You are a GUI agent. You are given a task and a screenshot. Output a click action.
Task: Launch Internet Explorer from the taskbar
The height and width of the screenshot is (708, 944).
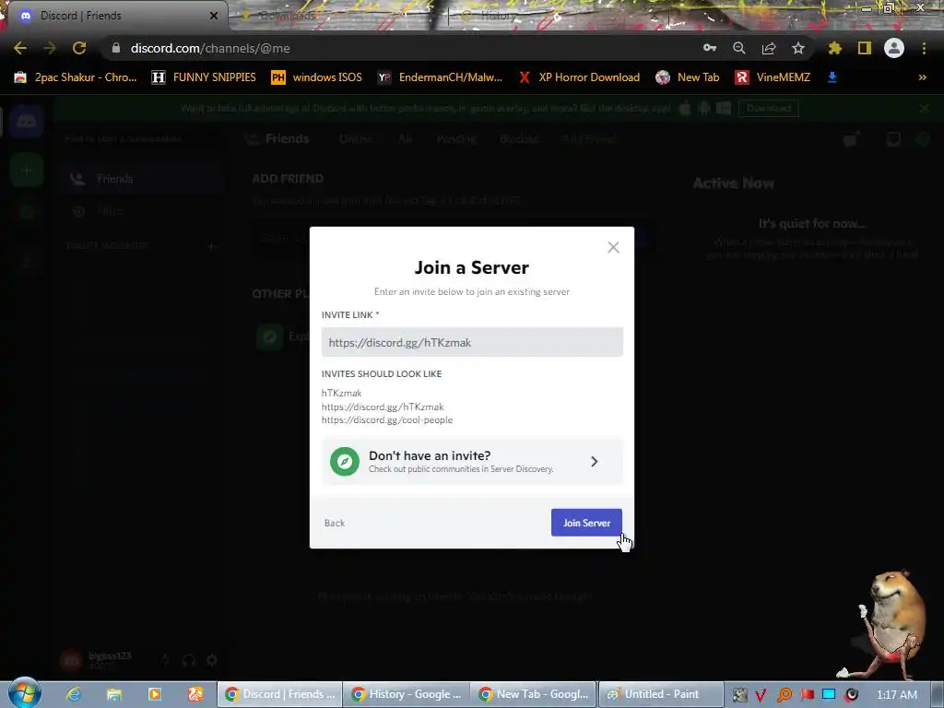(74, 694)
